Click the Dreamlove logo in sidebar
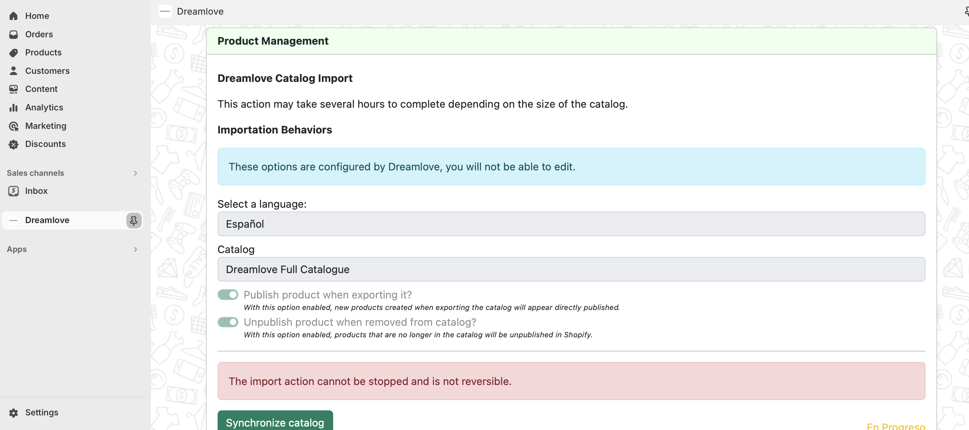Screen dimensions: 969x430 tap(13, 220)
